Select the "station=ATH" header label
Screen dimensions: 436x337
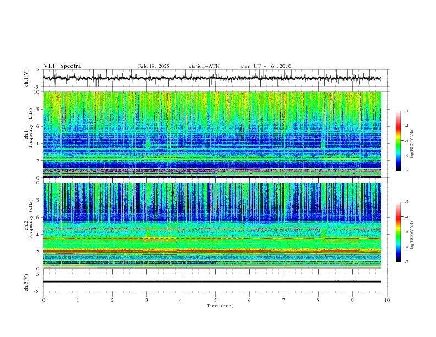pyautogui.click(x=204, y=66)
